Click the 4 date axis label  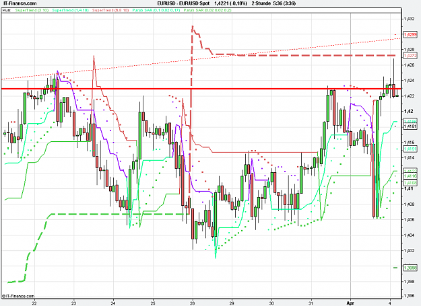pyautogui.click(x=390, y=303)
